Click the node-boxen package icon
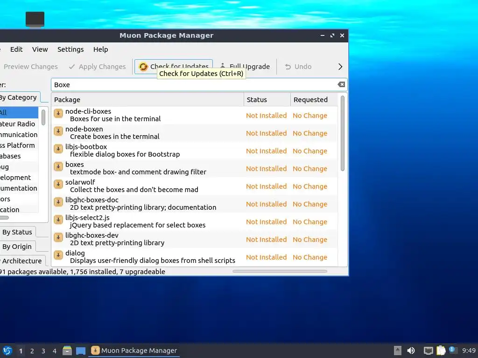This screenshot has width=478, height=358. (x=58, y=131)
